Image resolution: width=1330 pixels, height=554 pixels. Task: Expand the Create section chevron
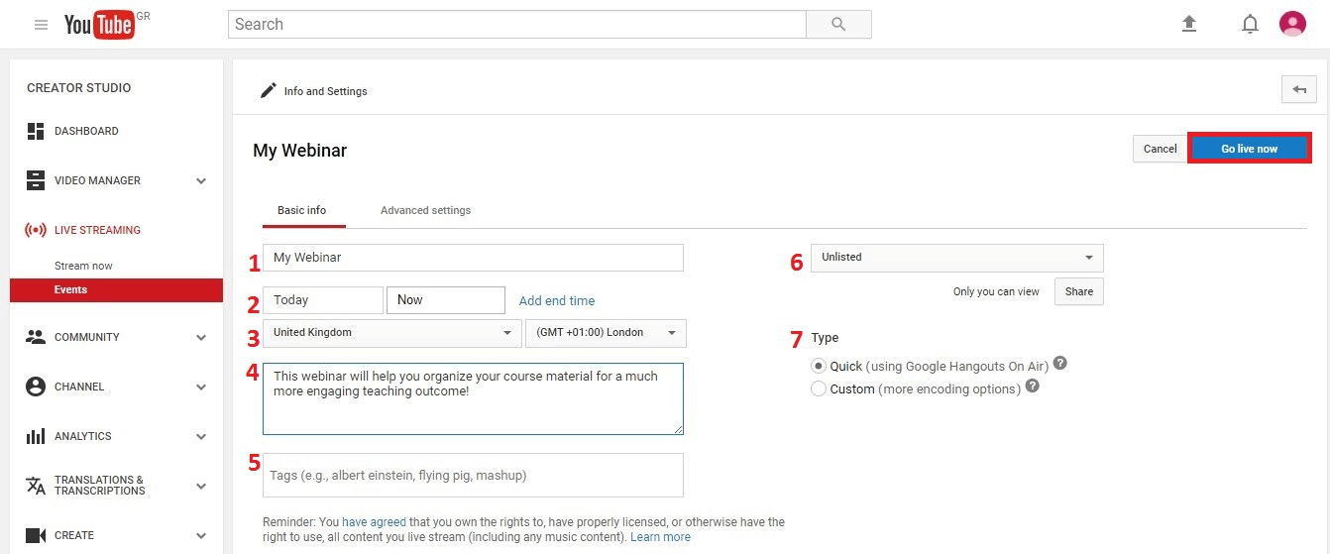201,536
